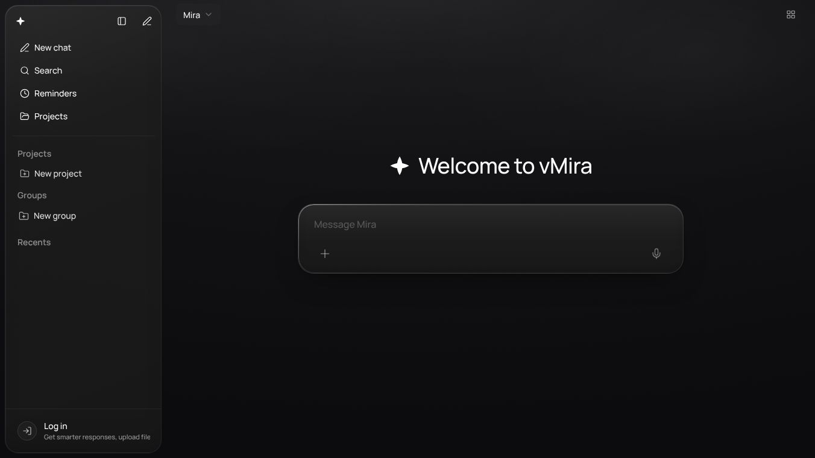Open the Projects menu item with folder icon
Screen dimensions: 815x458
click(x=83, y=116)
